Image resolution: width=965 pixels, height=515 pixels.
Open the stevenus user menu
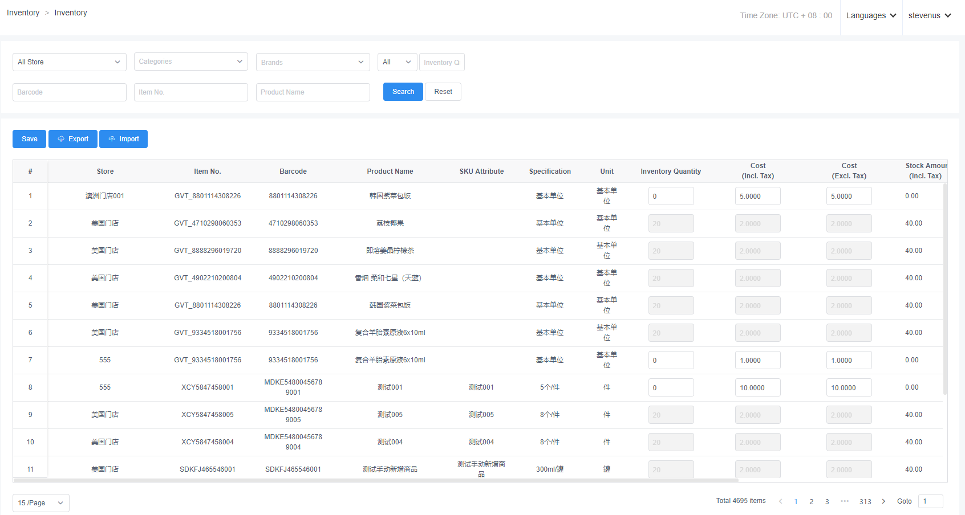tap(930, 15)
